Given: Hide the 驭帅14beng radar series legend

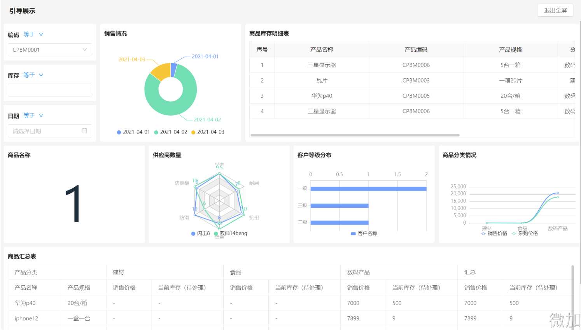Looking at the screenshot, I should coord(216,233).
